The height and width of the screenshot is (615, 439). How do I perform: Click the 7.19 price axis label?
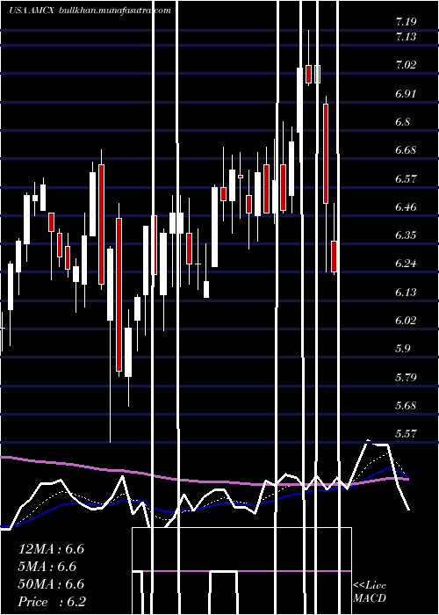coord(406,22)
